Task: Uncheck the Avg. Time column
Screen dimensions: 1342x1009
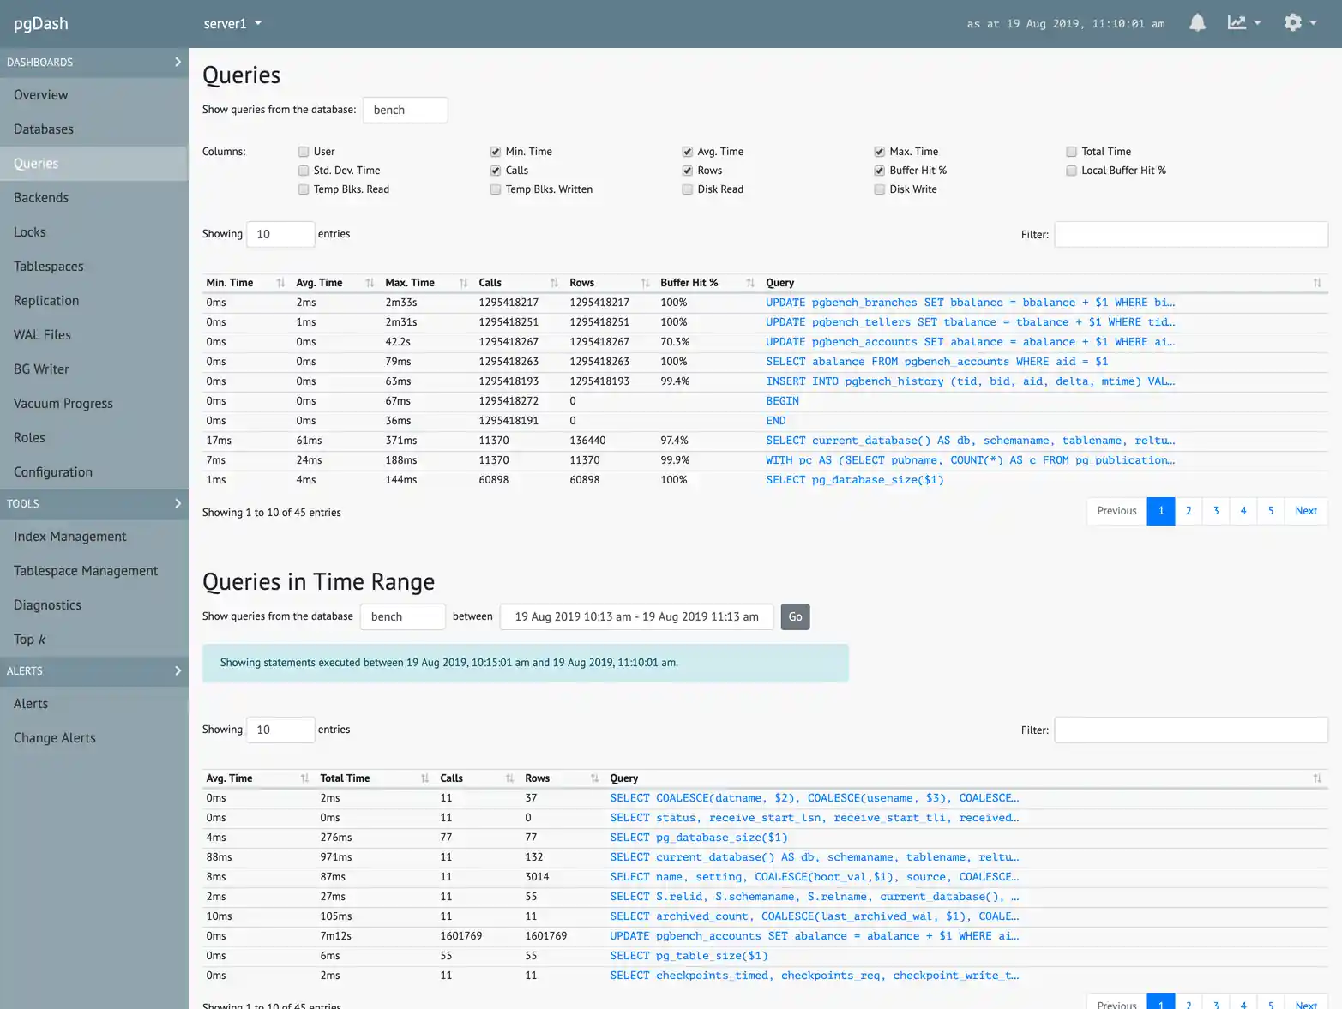Action: click(688, 152)
